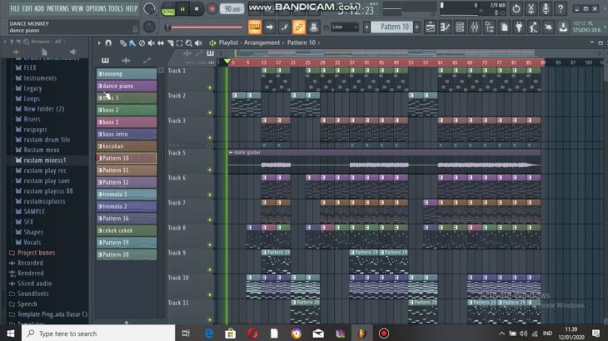Toggle Song/Pattern mode button
This screenshot has height=341, width=608.
pyautogui.click(x=168, y=9)
